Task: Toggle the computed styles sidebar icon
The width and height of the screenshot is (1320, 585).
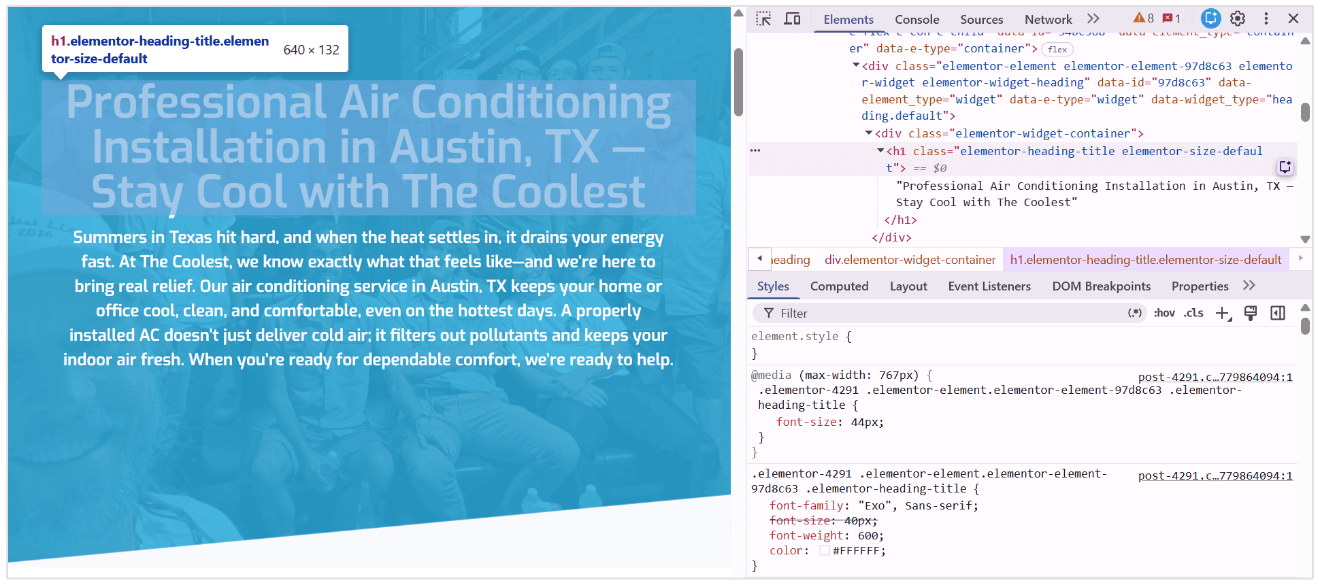Action: 1278,313
